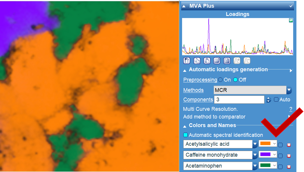Click the remove spectrum curve minus icon
Screen dimensions: 304x172
point(247,61)
